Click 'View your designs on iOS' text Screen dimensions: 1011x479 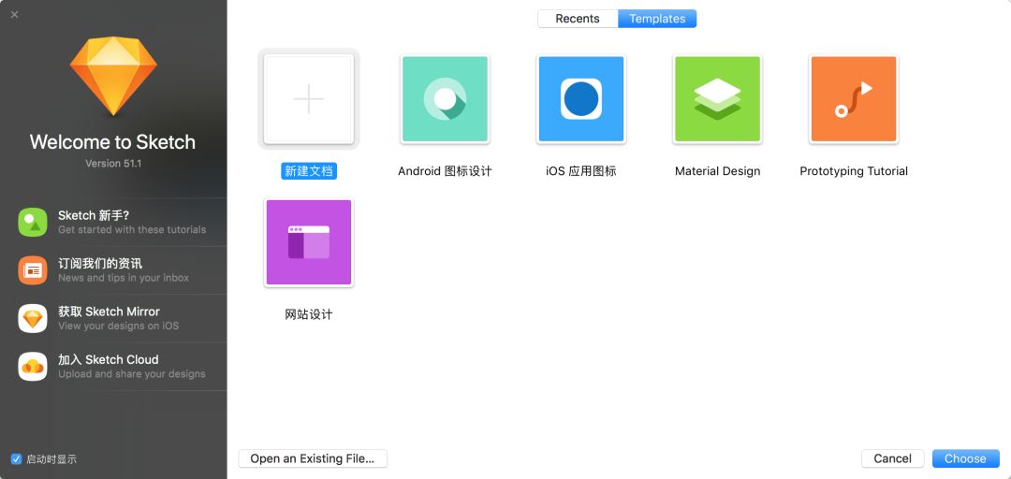pos(119,326)
